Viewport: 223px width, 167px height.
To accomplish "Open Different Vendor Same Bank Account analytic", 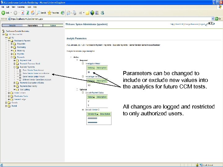I will click(x=37, y=80).
